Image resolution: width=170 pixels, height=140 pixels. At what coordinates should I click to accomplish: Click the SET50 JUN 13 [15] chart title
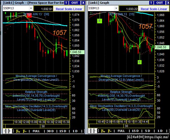121,14
